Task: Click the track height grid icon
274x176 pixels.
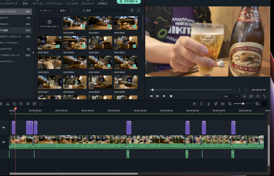Action: click(x=264, y=104)
